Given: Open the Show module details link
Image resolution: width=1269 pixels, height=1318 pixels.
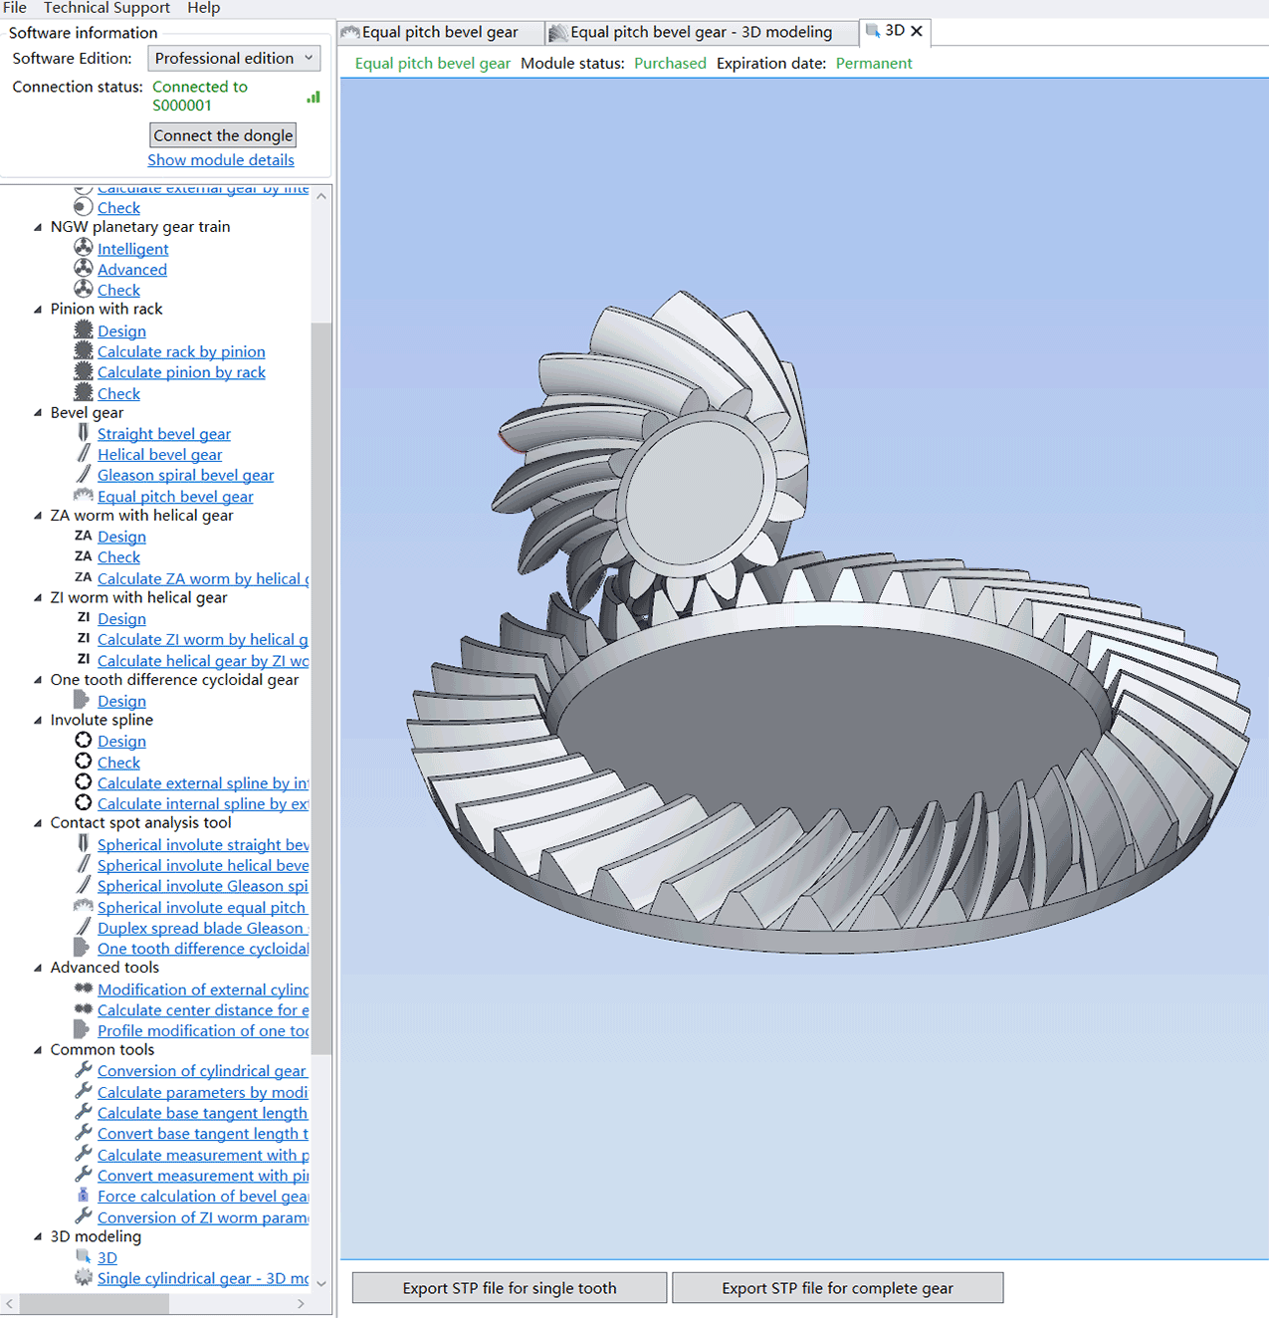Looking at the screenshot, I should 221,160.
